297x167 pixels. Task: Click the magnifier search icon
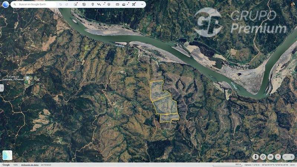15,4
